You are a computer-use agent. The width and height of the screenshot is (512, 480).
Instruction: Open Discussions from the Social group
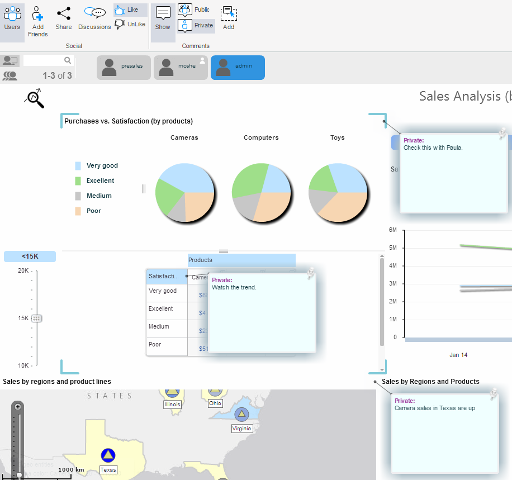(x=94, y=18)
